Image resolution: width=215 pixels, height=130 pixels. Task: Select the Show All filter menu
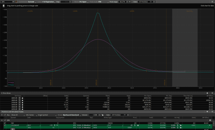tap(18, 115)
